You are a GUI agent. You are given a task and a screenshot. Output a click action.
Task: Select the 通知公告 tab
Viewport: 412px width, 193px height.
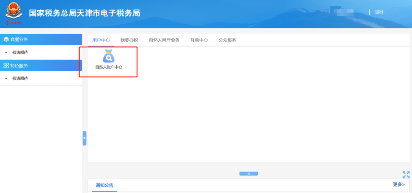point(105,186)
